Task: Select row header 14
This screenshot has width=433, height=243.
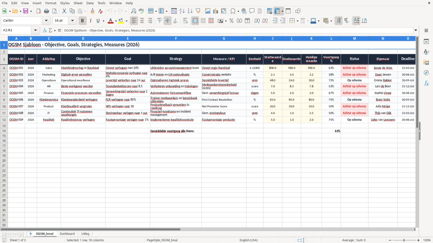Action: tap(4, 131)
